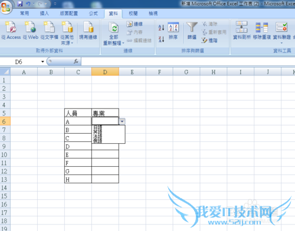Select the 專業 header cell
This screenshot has height=231, width=295.
point(105,113)
